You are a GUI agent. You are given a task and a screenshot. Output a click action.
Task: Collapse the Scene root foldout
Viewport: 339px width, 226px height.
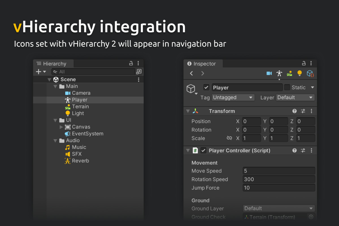(x=49, y=80)
